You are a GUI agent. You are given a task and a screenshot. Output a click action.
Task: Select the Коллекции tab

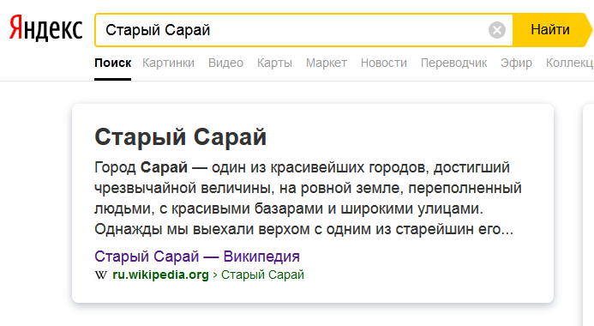570,63
